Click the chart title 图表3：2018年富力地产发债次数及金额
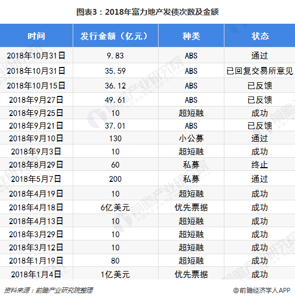 [x=147, y=12]
